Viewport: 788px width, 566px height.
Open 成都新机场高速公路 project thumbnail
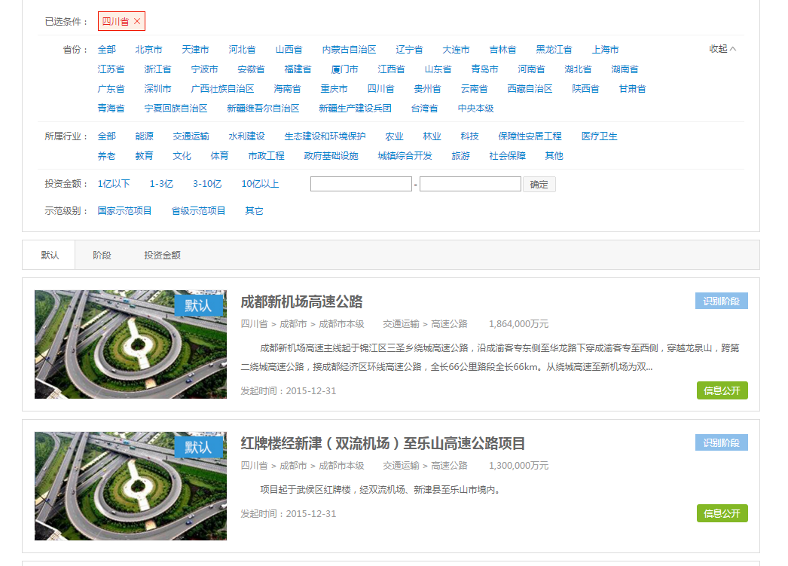tap(130, 344)
